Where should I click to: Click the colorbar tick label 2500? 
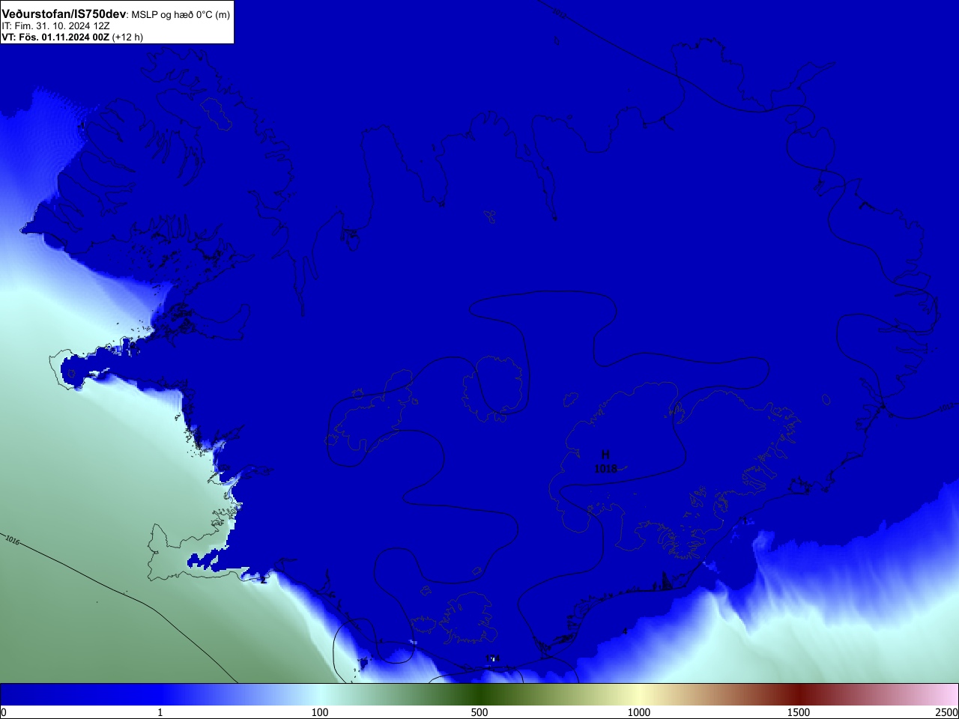tap(947, 712)
